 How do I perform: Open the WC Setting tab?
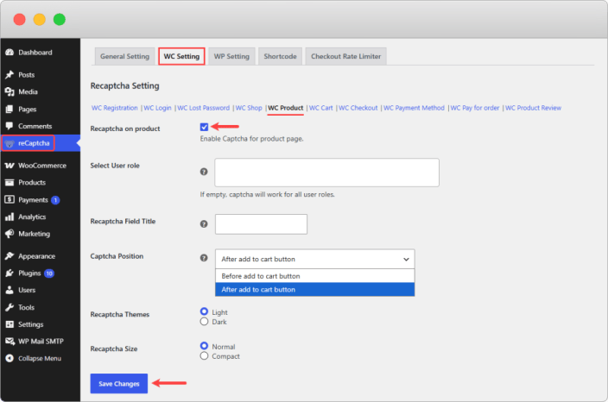pyautogui.click(x=181, y=57)
